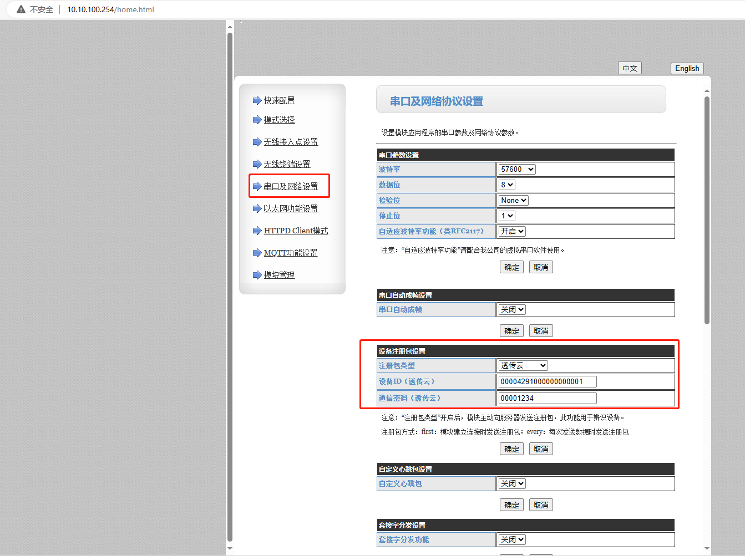
Task: Click 确定 under the 设备注册包设置 section
Action: coord(511,449)
